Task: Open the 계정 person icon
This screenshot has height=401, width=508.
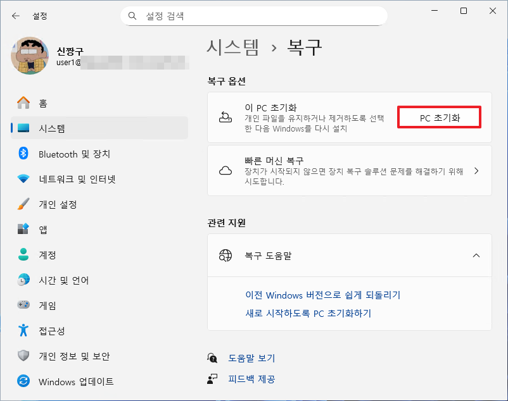Action: point(23,254)
